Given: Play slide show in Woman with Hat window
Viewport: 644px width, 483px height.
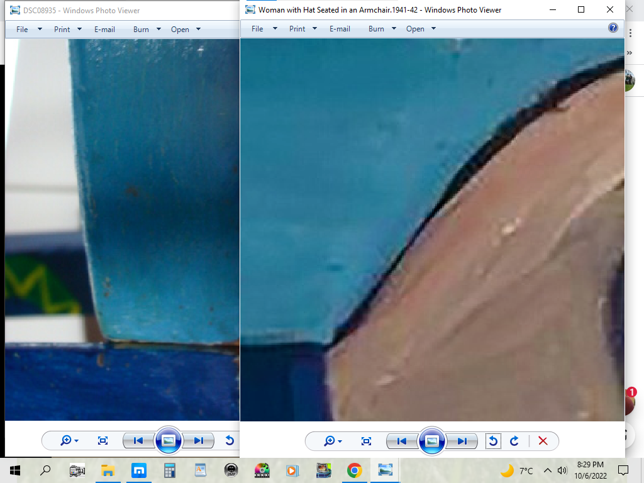Looking at the screenshot, I should (431, 441).
